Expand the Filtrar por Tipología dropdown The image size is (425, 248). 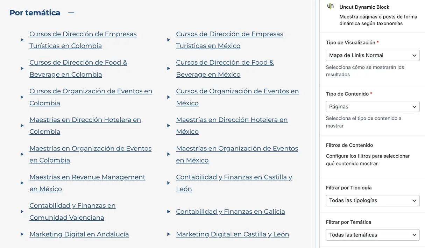click(x=372, y=200)
